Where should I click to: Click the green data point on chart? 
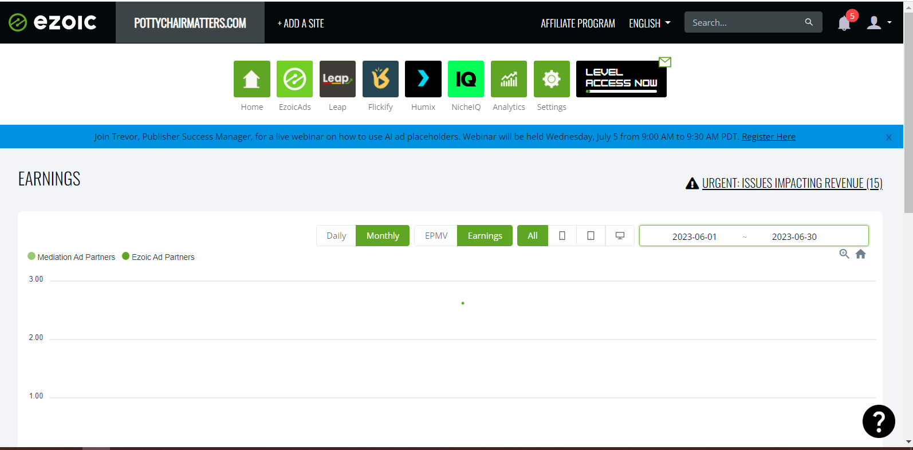(463, 303)
